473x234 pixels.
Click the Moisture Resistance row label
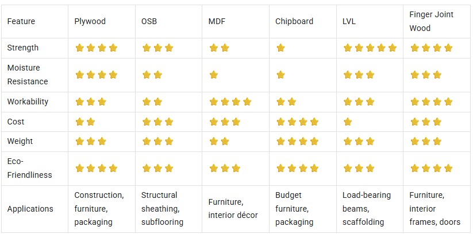(x=28, y=75)
